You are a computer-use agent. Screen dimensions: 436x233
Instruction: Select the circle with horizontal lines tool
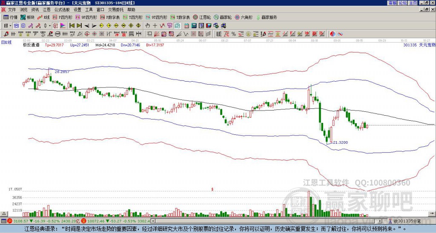coord(57,34)
